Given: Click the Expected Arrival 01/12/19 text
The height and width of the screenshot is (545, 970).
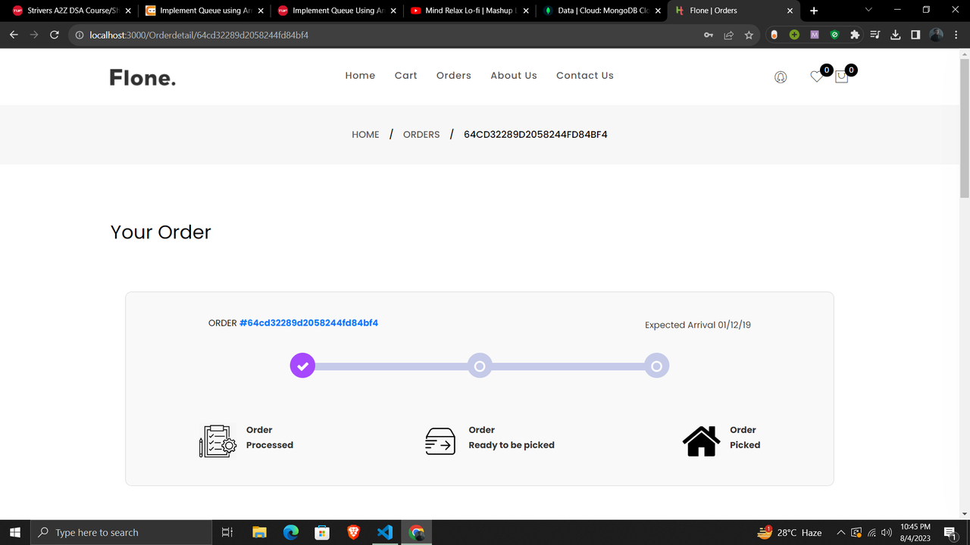Looking at the screenshot, I should coord(698,325).
